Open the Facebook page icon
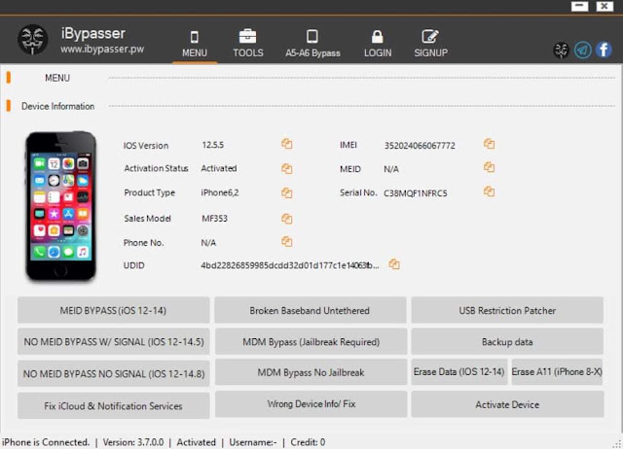The image size is (623, 449). (x=604, y=50)
